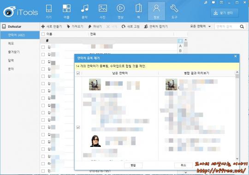Screen dimensions: 249x175
Task: Click the refresh icon in contacts toolbar
Action: 124,27
